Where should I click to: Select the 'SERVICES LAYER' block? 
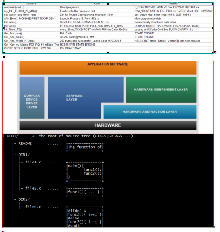[74, 98]
